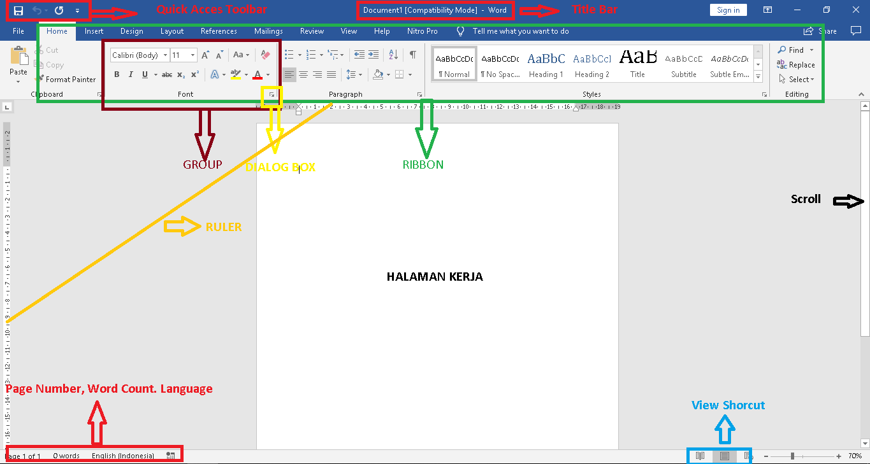Image resolution: width=870 pixels, height=464 pixels.
Task: Open the font size dropdown
Action: click(193, 55)
